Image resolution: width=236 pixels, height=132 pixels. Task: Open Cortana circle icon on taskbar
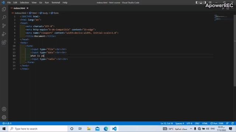[72, 129]
